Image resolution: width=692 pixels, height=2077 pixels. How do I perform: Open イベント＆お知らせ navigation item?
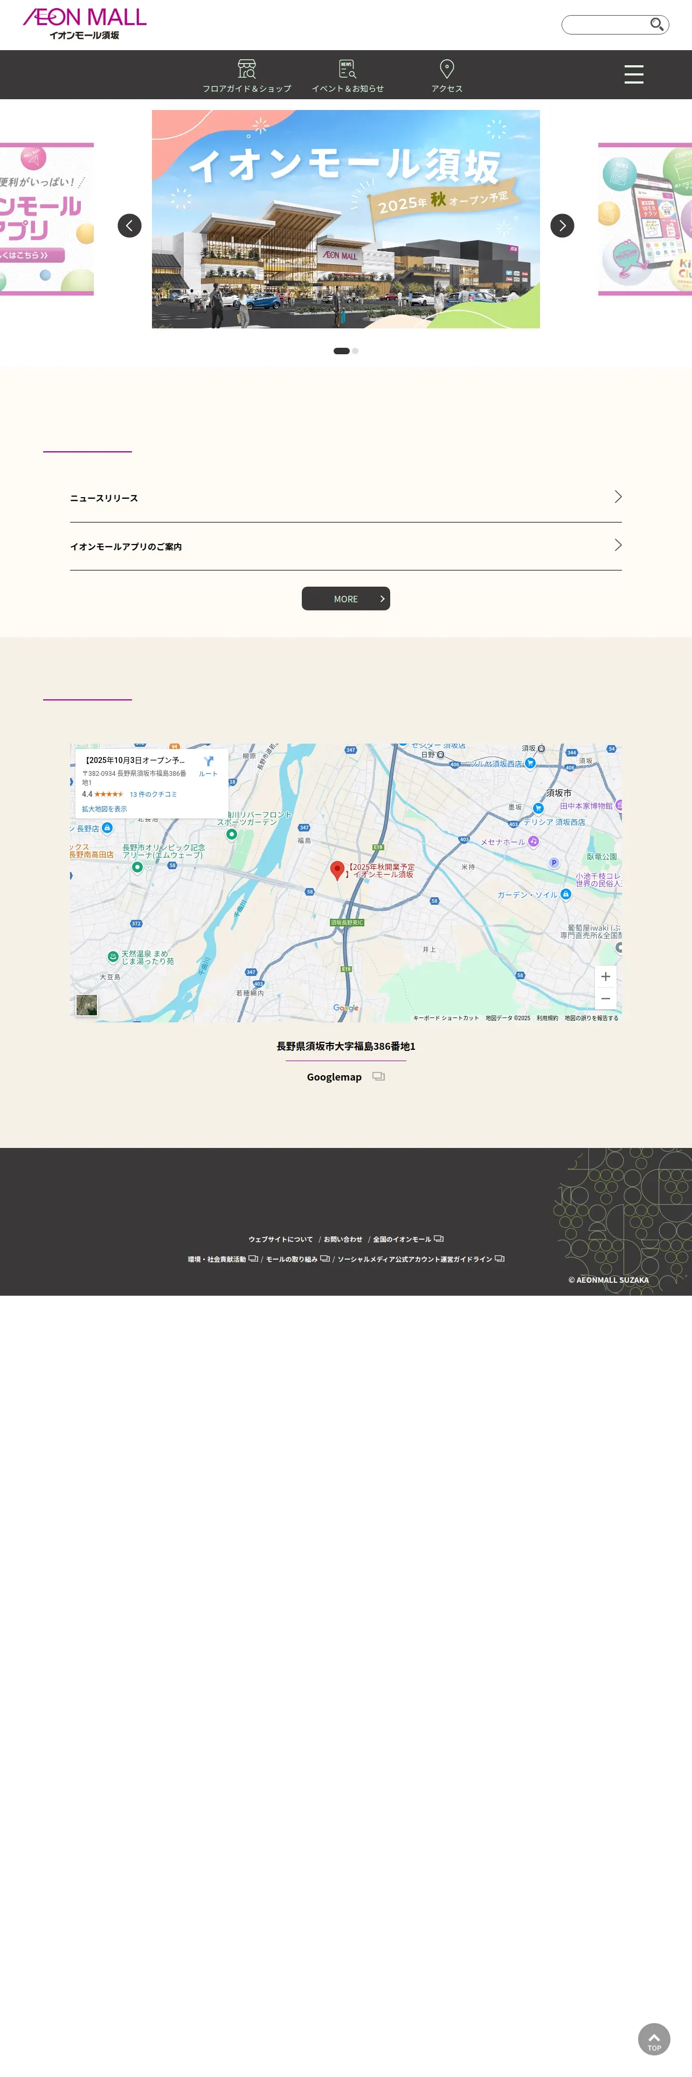347,76
